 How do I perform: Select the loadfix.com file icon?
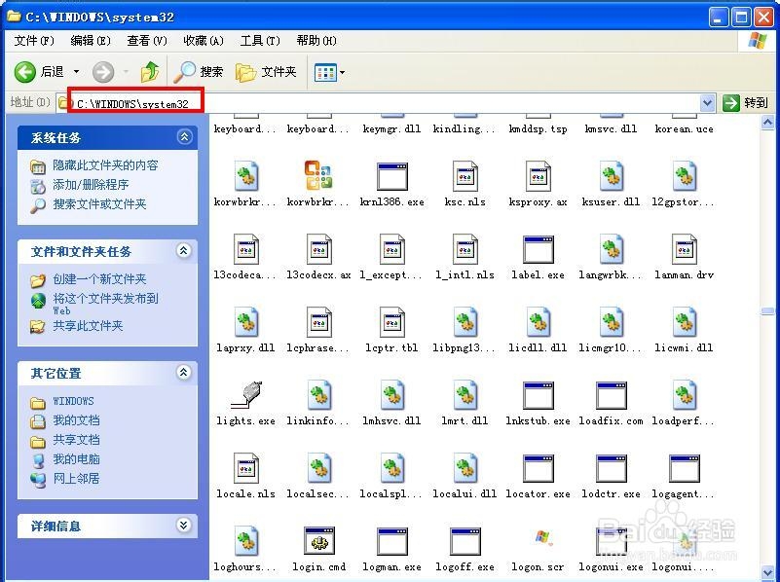(612, 395)
